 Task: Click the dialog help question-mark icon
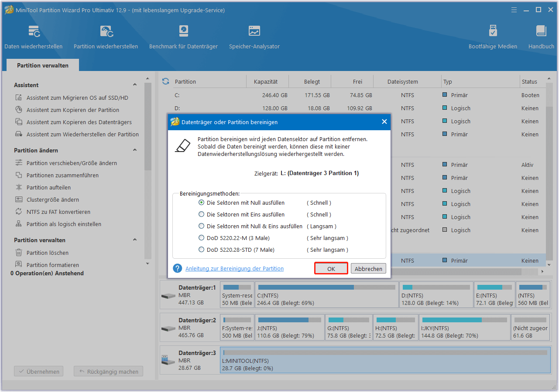[x=177, y=268]
